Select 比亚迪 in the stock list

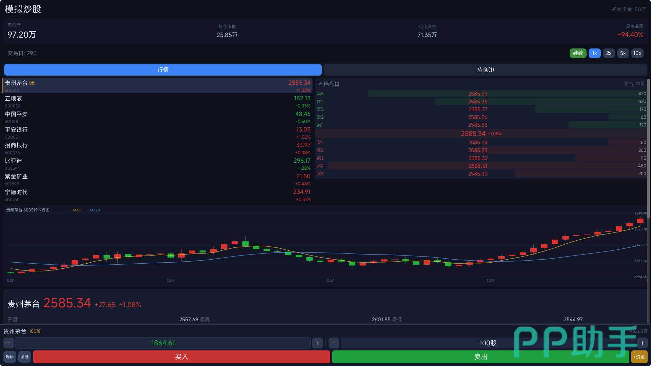coord(158,164)
